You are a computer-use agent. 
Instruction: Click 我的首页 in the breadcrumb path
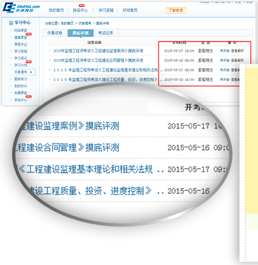coord(67,23)
